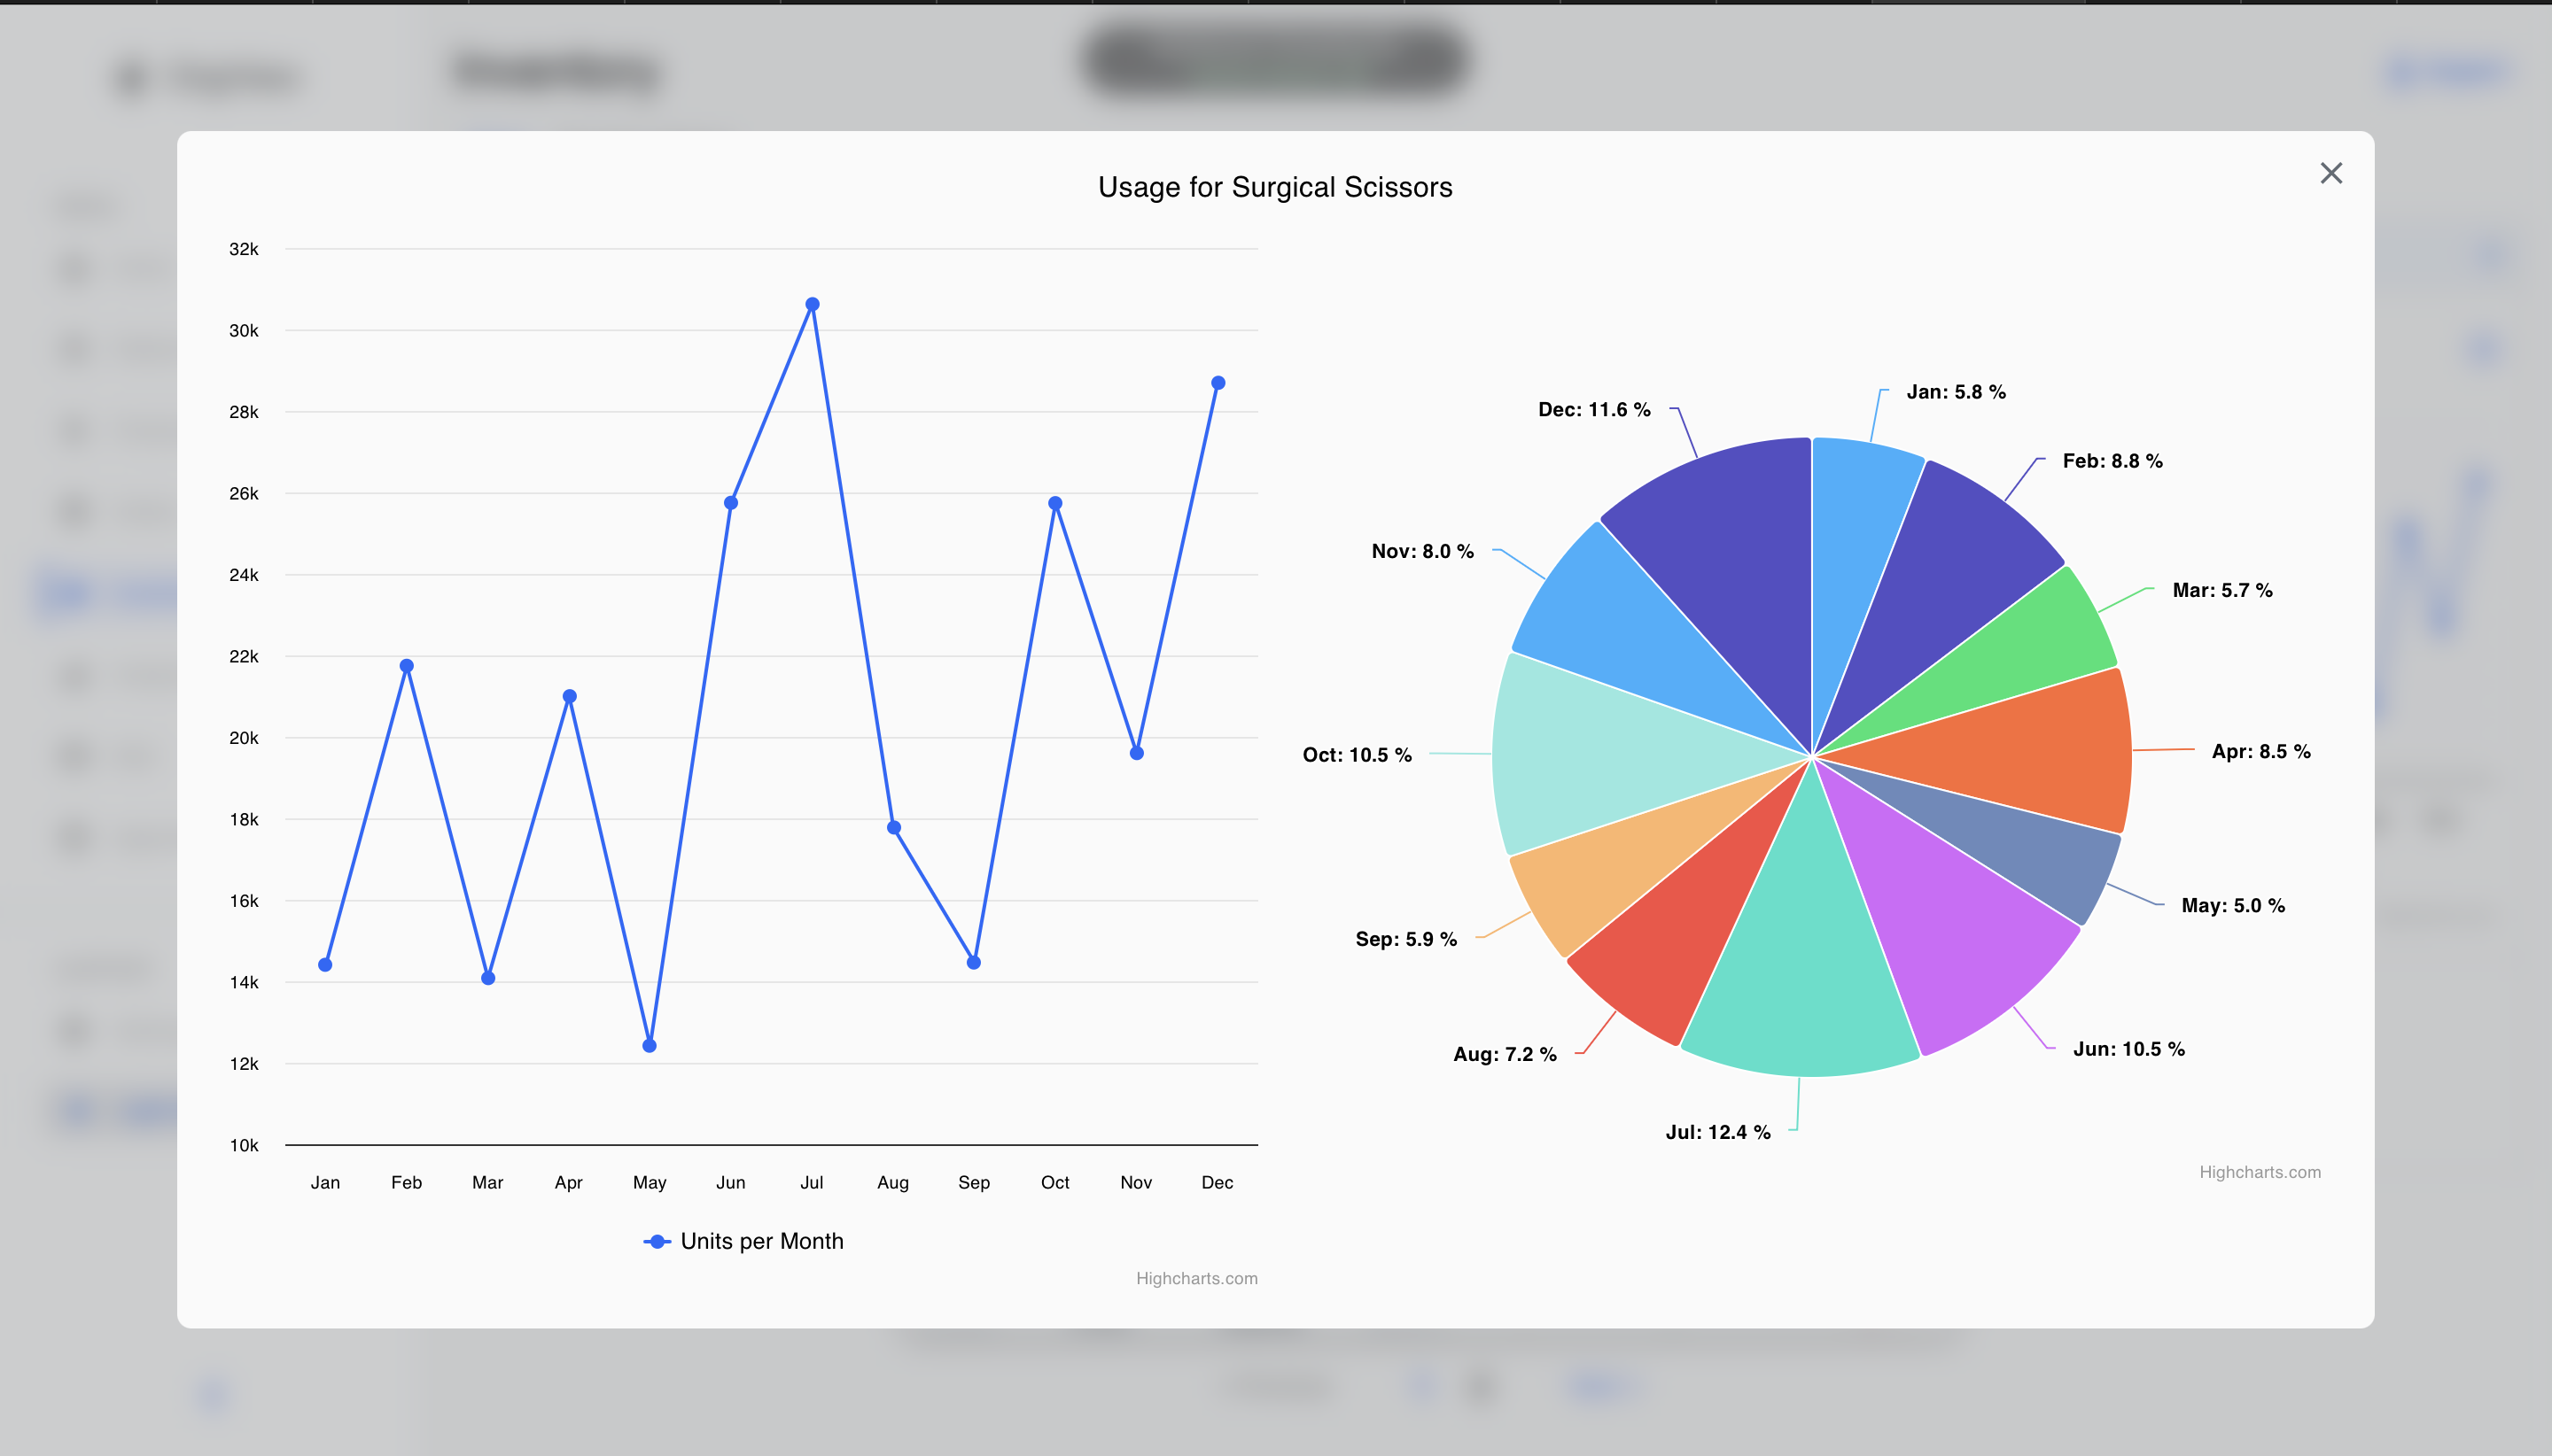Screen dimensions: 2552x1456
Task: Click the May lowest data point
Action: coord(650,1046)
